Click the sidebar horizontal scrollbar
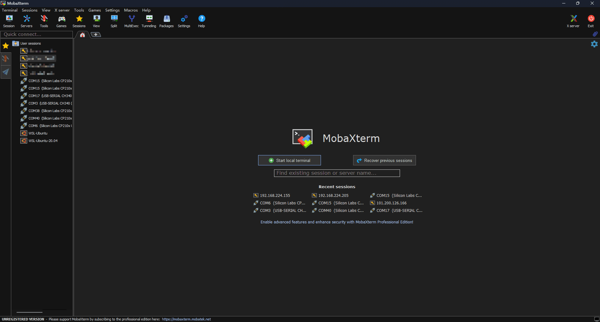This screenshot has height=322, width=600. point(29,312)
